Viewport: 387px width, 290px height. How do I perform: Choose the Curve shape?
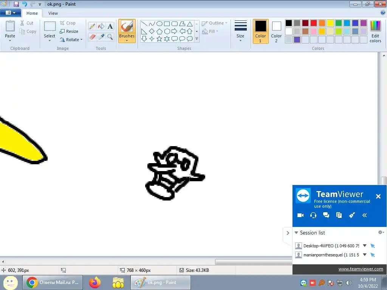pyautogui.click(x=152, y=24)
